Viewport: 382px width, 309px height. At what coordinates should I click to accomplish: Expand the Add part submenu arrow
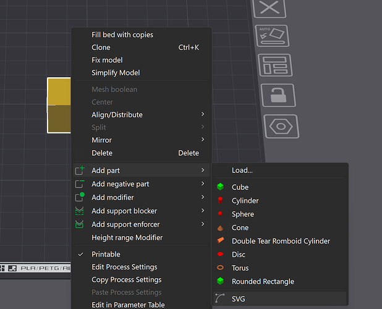click(x=203, y=170)
